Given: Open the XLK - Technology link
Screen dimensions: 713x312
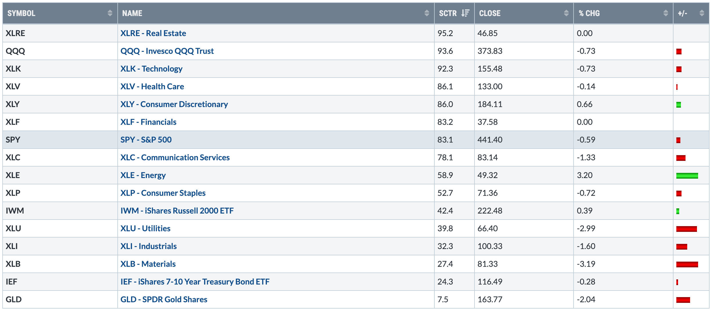Looking at the screenshot, I should click(x=151, y=69).
